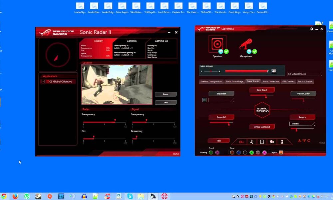Switch to the Room Correction tab
This screenshot has width=333, height=200.
(270, 82)
